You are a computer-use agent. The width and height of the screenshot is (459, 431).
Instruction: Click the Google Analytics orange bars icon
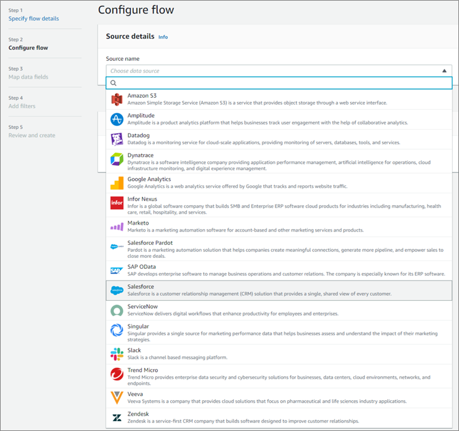point(117,183)
